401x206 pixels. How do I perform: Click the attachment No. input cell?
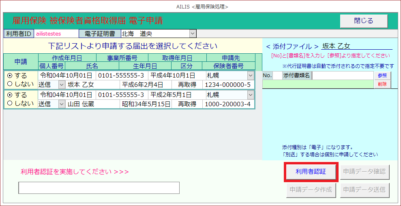coord(277,75)
